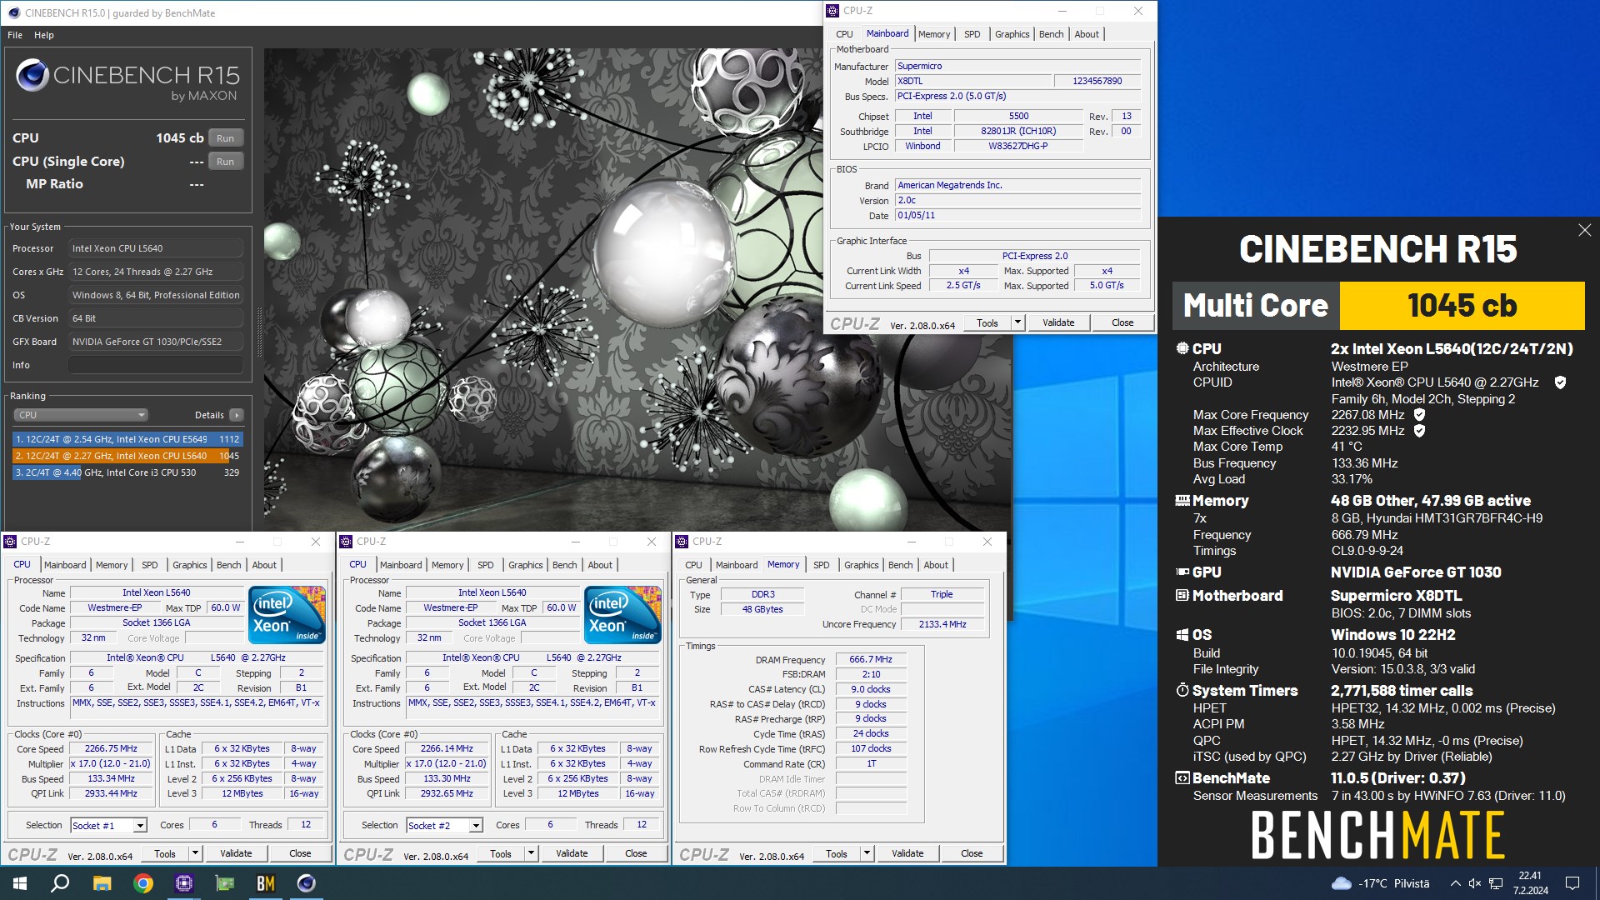Open Ranking Details arrow button

(x=237, y=415)
